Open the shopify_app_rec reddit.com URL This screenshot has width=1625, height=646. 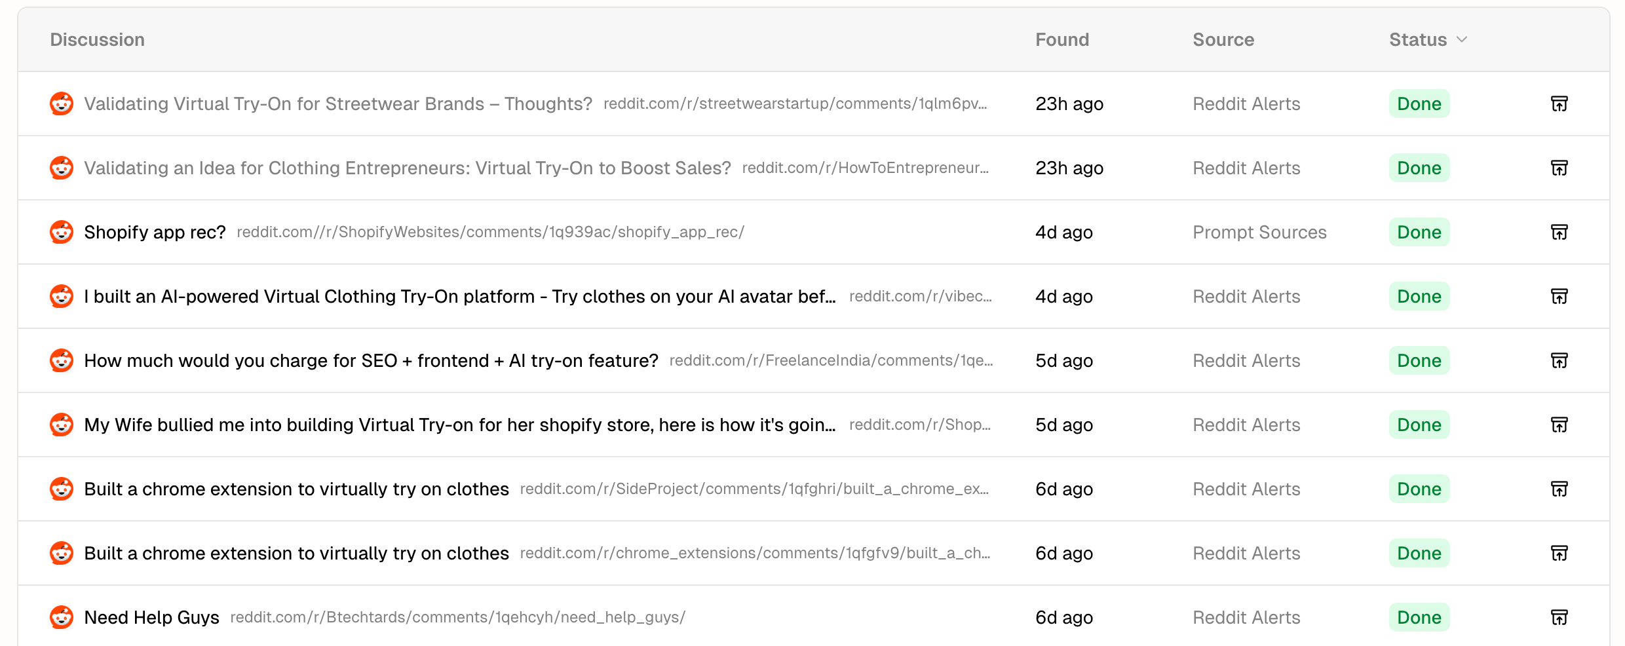point(491,232)
